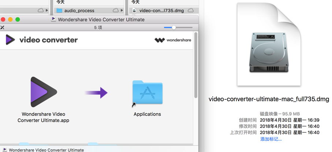Screen dimensions: 332x152
Task: Click cloud icon beside the dmg file
Action: [x=191, y=10]
